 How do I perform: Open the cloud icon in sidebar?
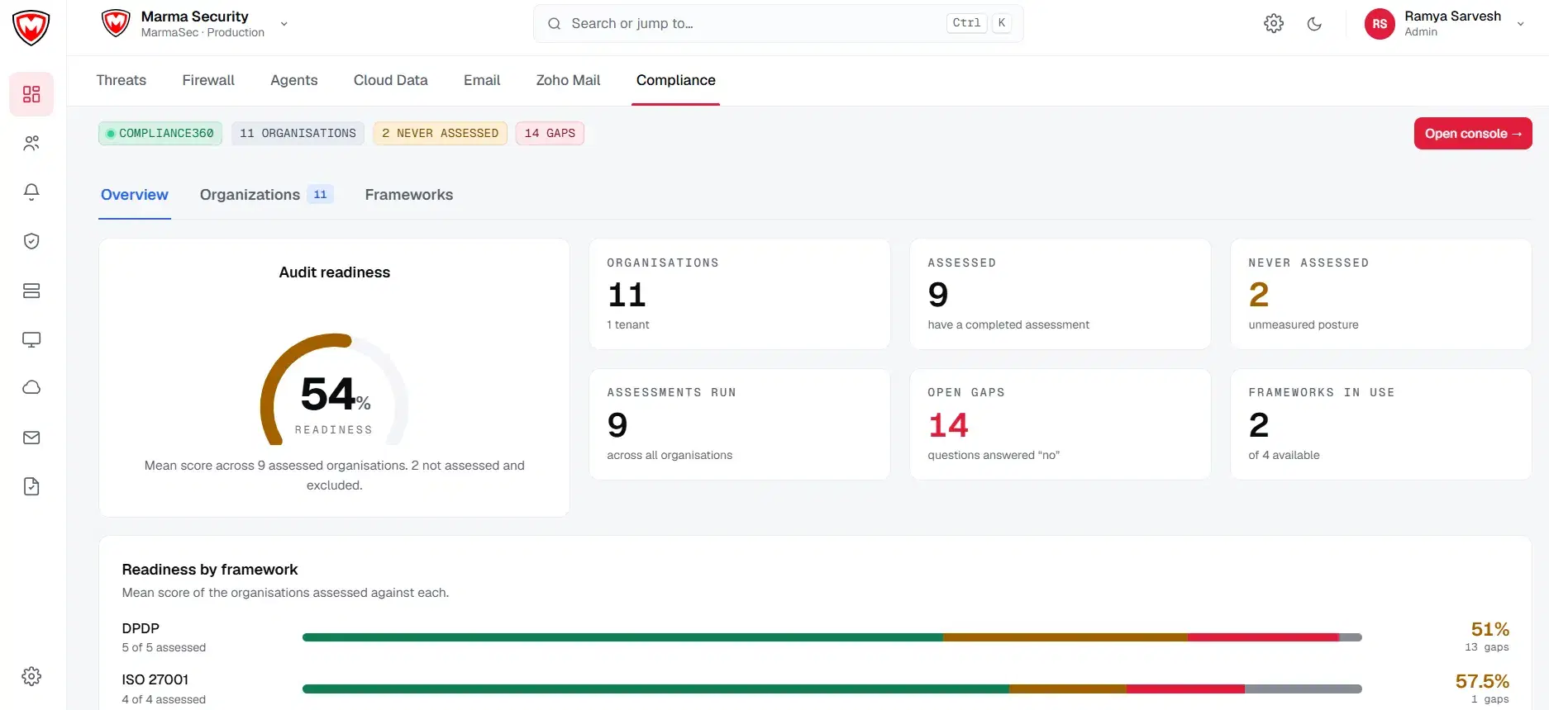coord(31,388)
